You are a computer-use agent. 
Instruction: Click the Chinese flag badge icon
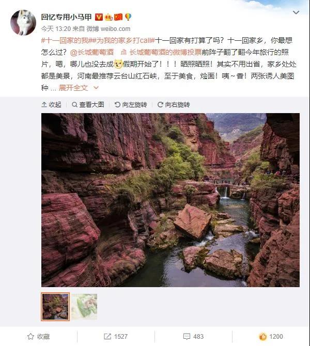coord(118,17)
